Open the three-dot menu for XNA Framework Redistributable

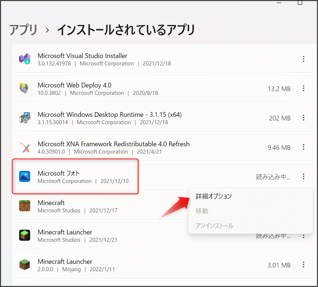[304, 147]
